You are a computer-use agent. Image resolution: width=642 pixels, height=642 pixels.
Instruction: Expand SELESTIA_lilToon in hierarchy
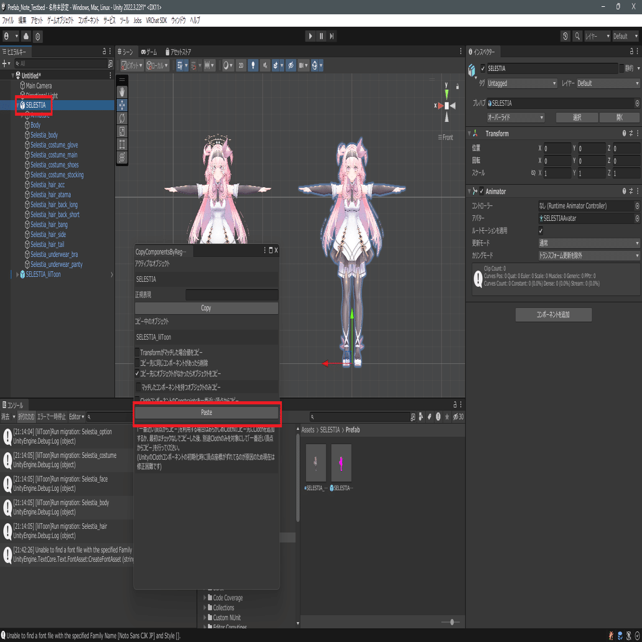point(17,274)
